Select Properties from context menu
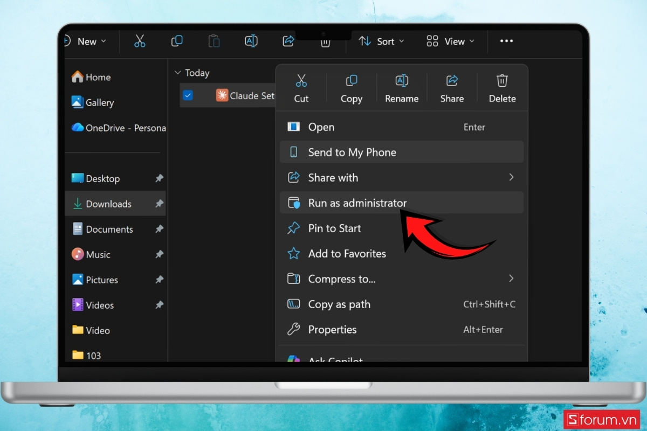 (332, 330)
